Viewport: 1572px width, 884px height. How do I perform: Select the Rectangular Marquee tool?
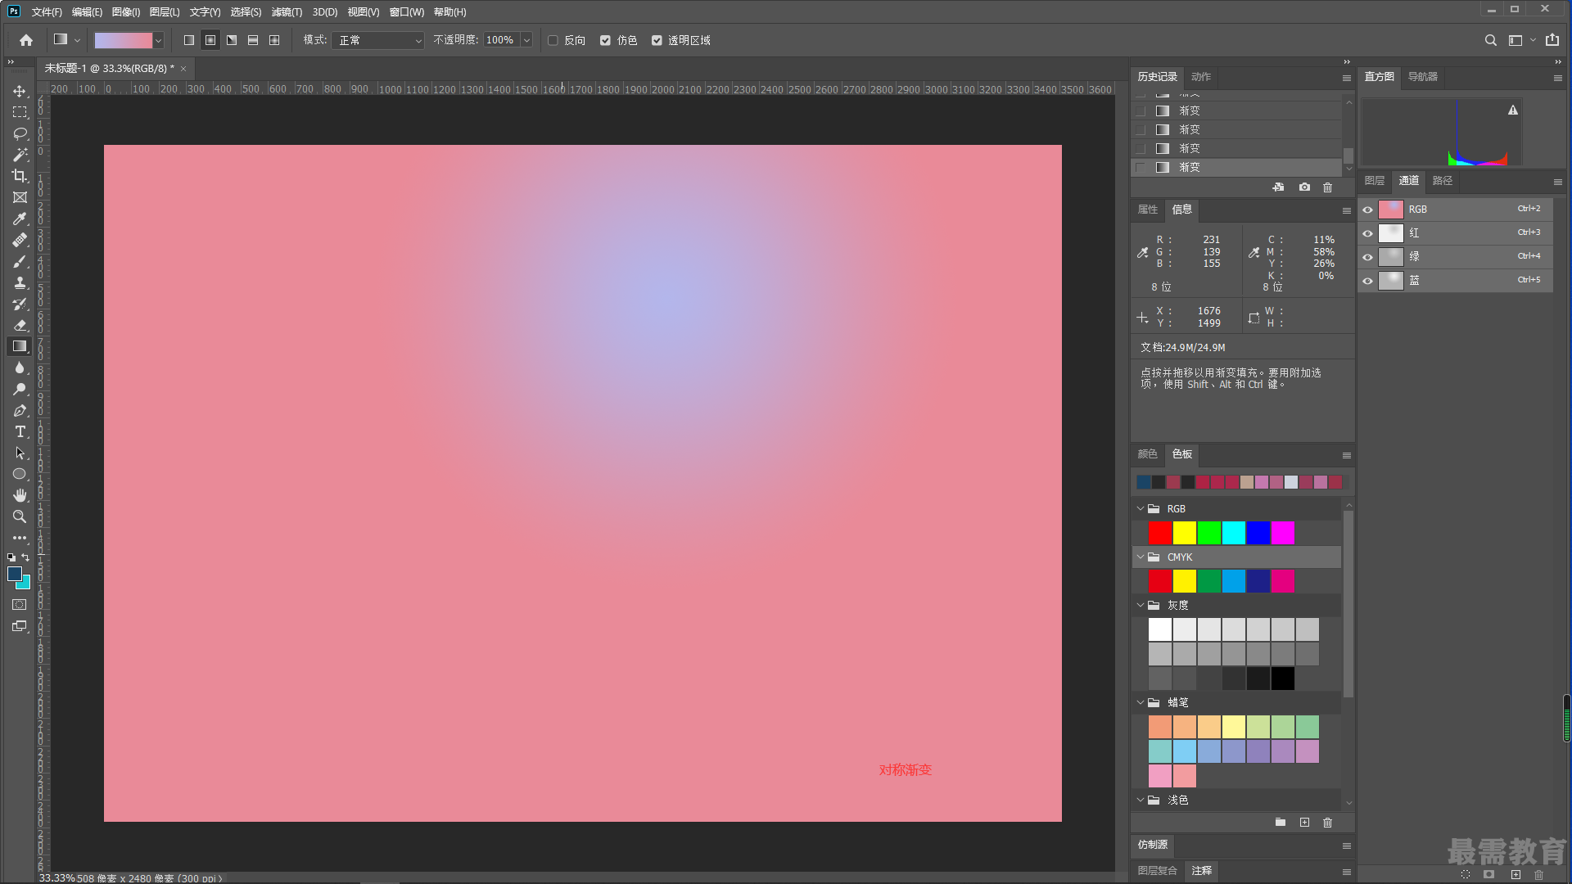pos(20,112)
